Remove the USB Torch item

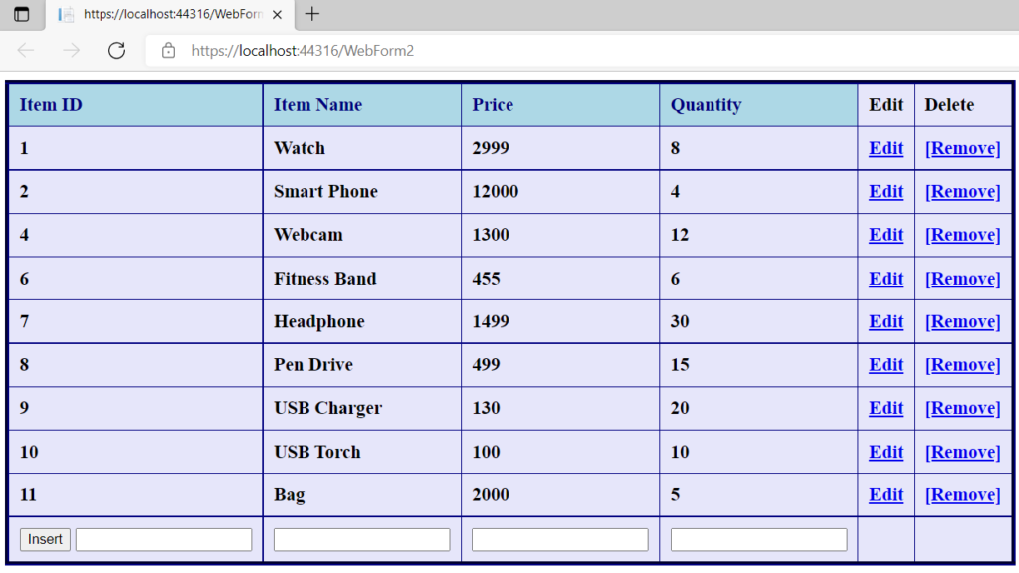962,452
